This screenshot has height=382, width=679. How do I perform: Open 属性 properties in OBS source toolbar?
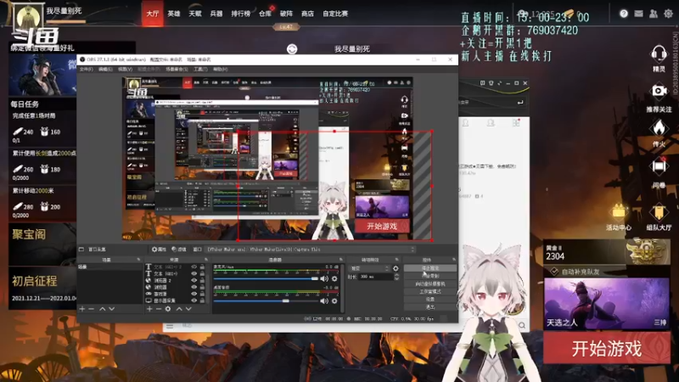click(159, 250)
